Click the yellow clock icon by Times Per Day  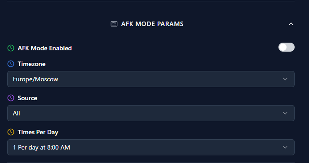pyautogui.click(x=11, y=132)
